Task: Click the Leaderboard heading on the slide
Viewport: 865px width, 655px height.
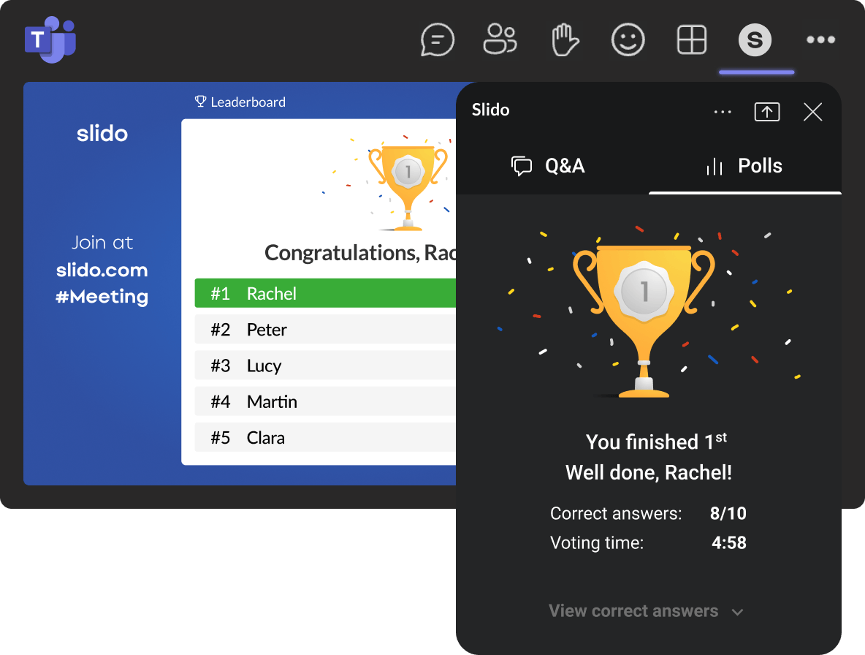Action: click(x=248, y=102)
